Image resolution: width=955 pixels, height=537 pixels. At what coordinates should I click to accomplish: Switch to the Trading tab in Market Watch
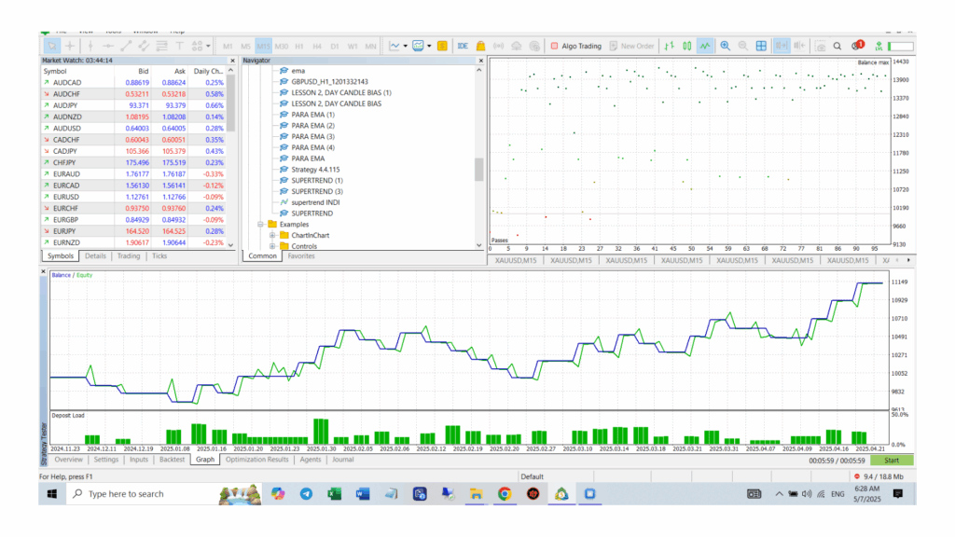(x=129, y=256)
